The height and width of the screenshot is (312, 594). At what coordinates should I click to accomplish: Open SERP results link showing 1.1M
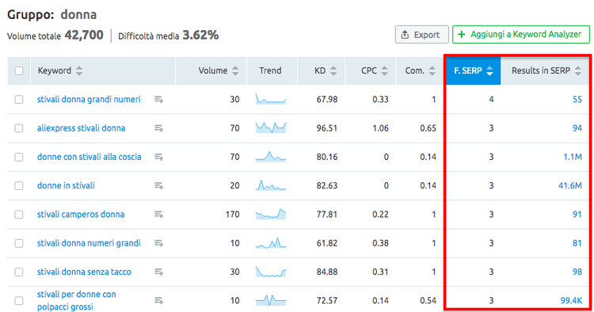573,157
